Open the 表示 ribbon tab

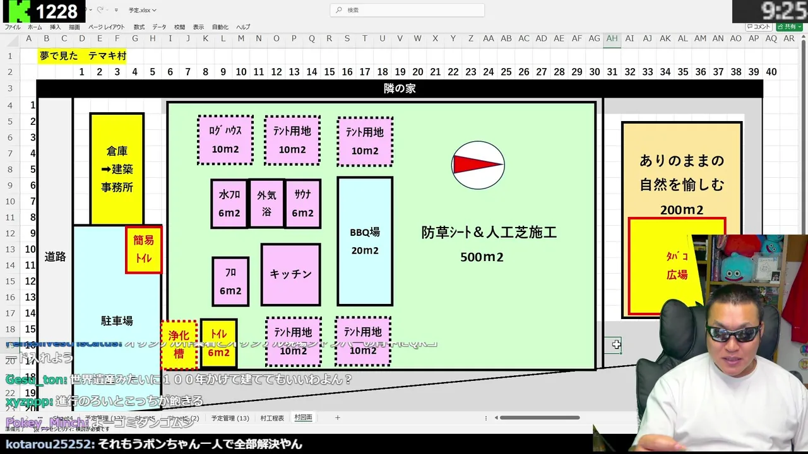(x=198, y=27)
